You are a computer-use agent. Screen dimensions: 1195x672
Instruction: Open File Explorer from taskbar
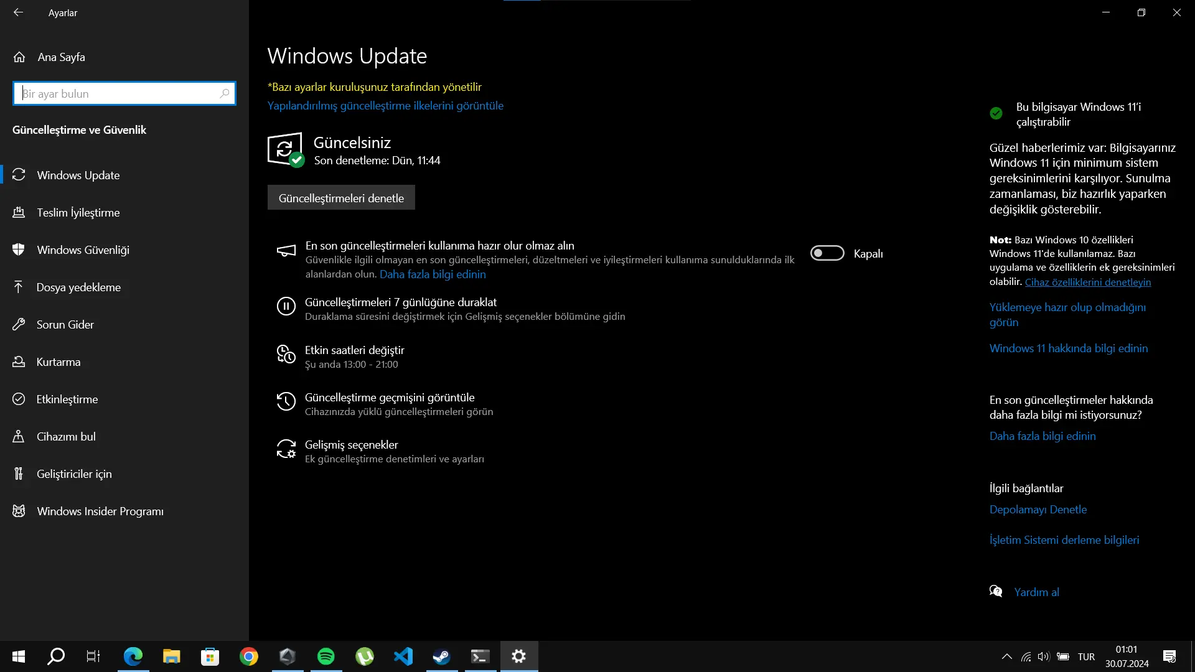pos(172,656)
